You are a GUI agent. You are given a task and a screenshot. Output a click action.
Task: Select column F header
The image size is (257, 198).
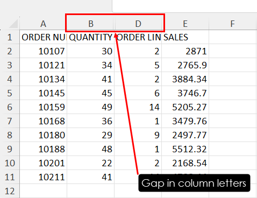tap(232, 24)
